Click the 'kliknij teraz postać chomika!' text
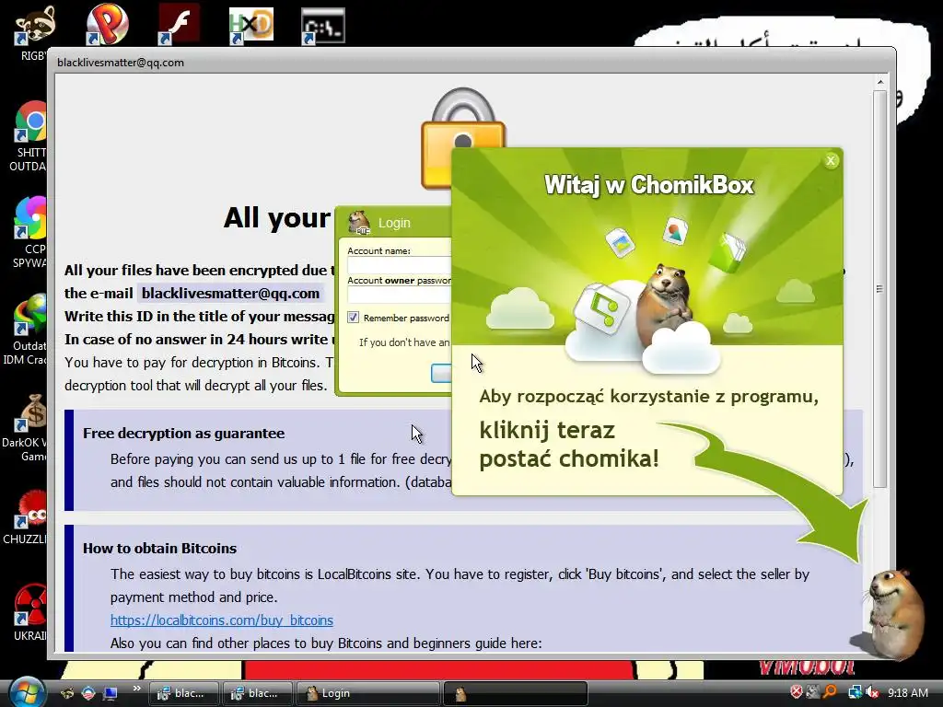The width and height of the screenshot is (943, 707). (x=569, y=445)
